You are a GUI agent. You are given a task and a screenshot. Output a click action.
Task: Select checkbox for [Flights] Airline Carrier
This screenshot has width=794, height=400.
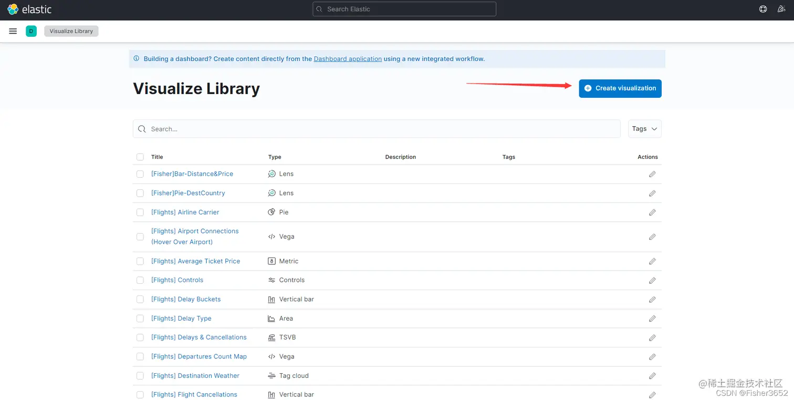(x=140, y=212)
